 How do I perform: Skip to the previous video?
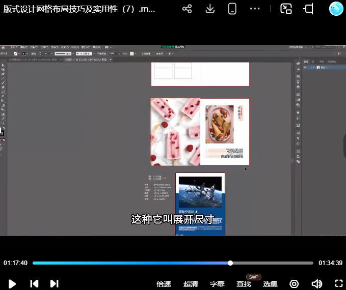click(x=34, y=283)
